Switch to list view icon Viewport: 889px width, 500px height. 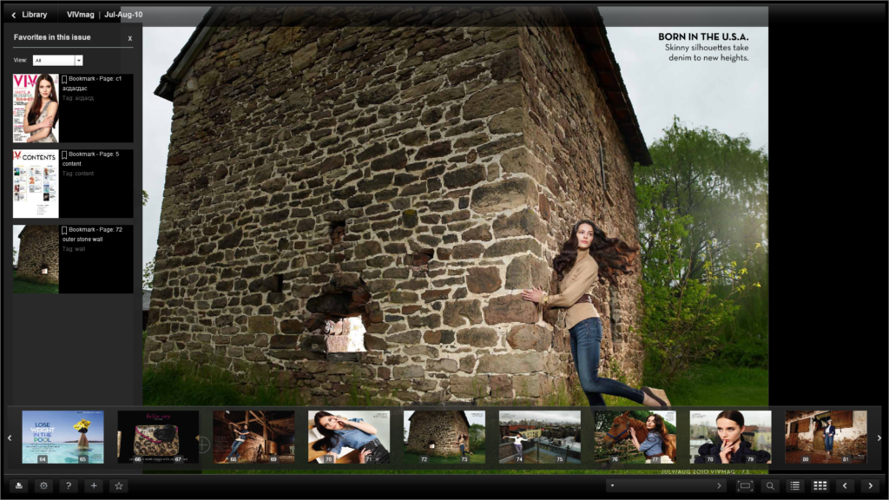[x=796, y=485]
